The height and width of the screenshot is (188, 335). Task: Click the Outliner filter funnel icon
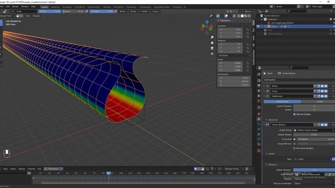click(x=331, y=11)
